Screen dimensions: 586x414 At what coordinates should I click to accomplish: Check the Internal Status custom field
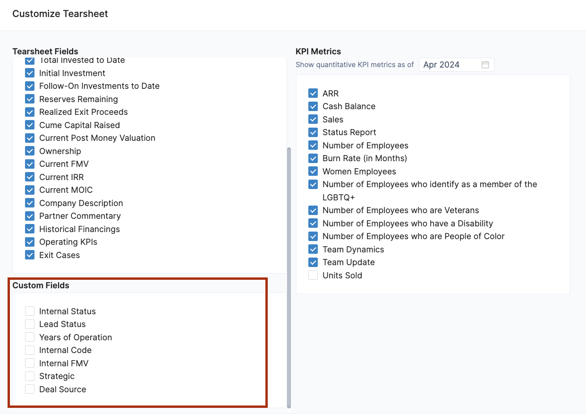pyautogui.click(x=30, y=311)
